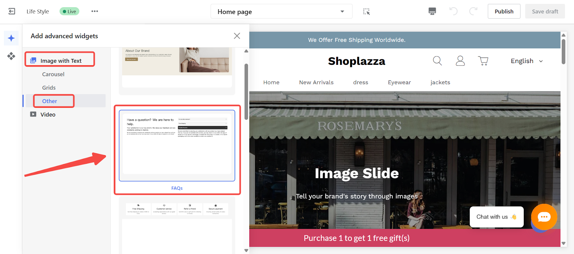Choose the FAQs widget thumbnail
The height and width of the screenshot is (254, 574).
point(177,145)
